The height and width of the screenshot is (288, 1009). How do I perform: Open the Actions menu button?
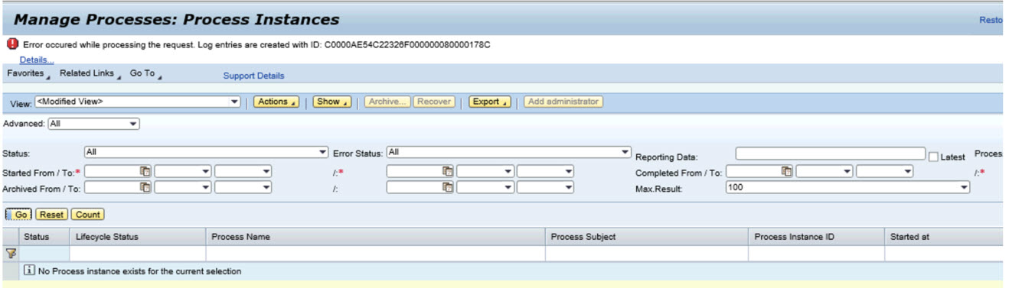pos(276,102)
